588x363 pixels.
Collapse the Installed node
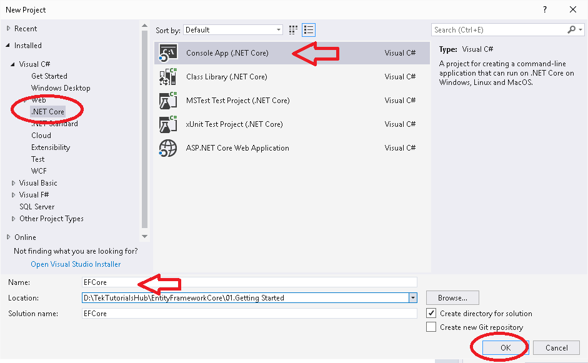tap(8, 46)
